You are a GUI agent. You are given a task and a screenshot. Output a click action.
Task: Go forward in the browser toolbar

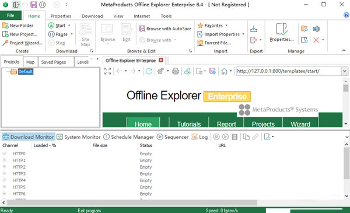[x=132, y=71]
